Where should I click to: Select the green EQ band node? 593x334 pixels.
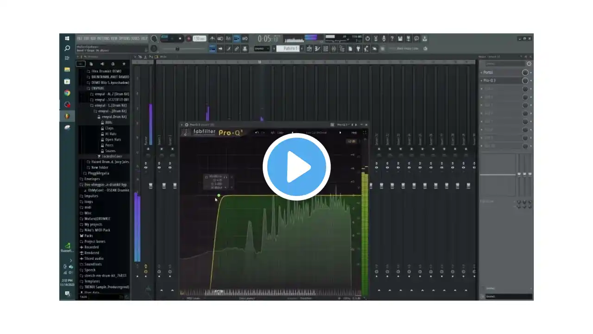point(219,195)
